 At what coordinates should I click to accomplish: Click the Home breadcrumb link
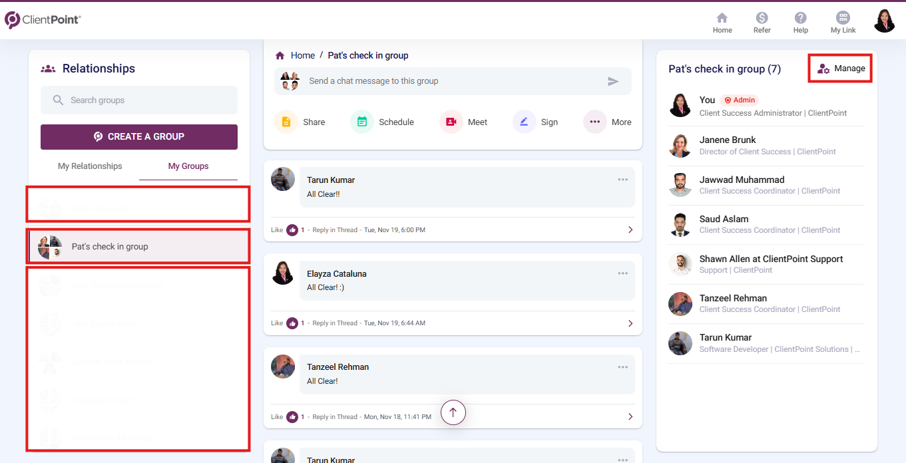click(x=303, y=55)
